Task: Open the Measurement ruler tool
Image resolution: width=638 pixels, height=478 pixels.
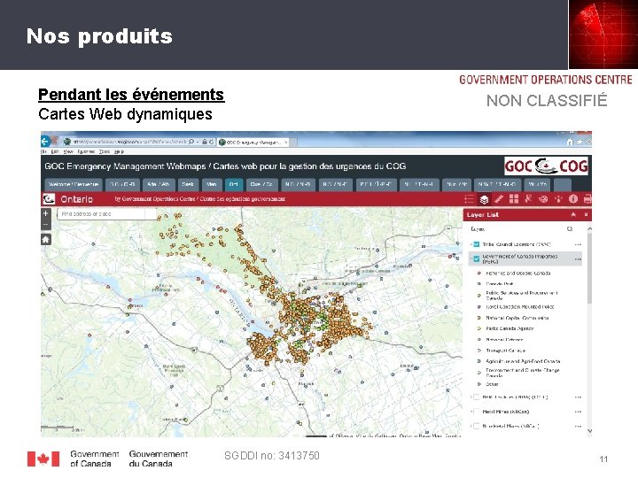Action: point(498,199)
